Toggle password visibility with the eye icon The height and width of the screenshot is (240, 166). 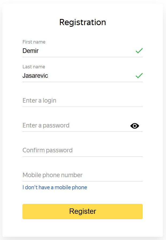pos(135,126)
